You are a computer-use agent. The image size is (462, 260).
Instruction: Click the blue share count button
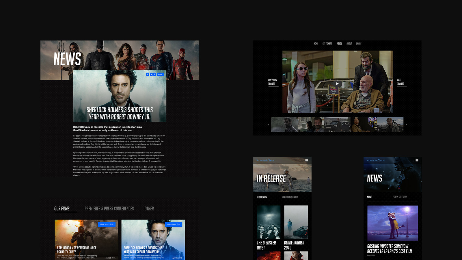tap(161, 74)
